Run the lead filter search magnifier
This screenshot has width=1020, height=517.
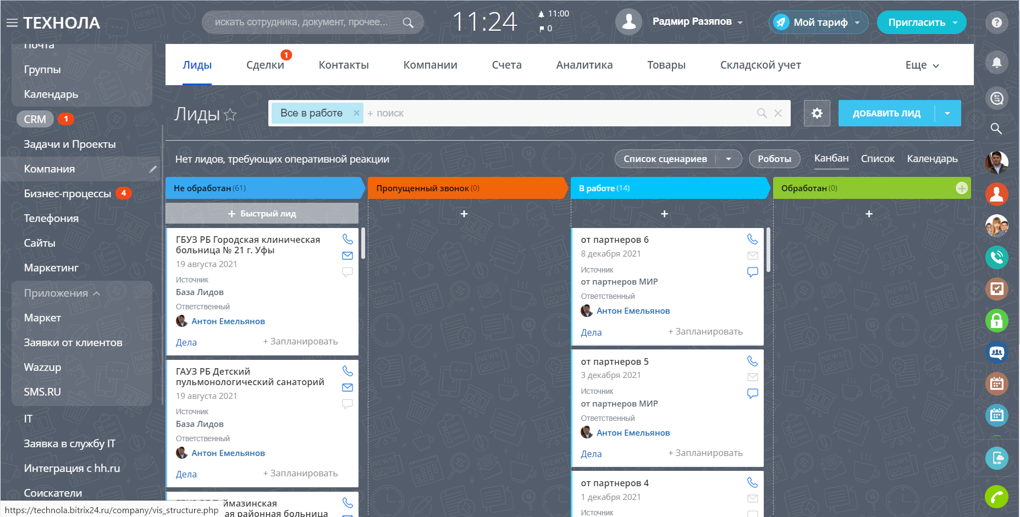[x=762, y=113]
